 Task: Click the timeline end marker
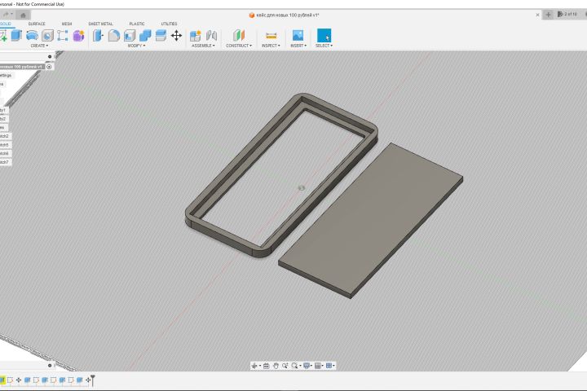pos(92,380)
